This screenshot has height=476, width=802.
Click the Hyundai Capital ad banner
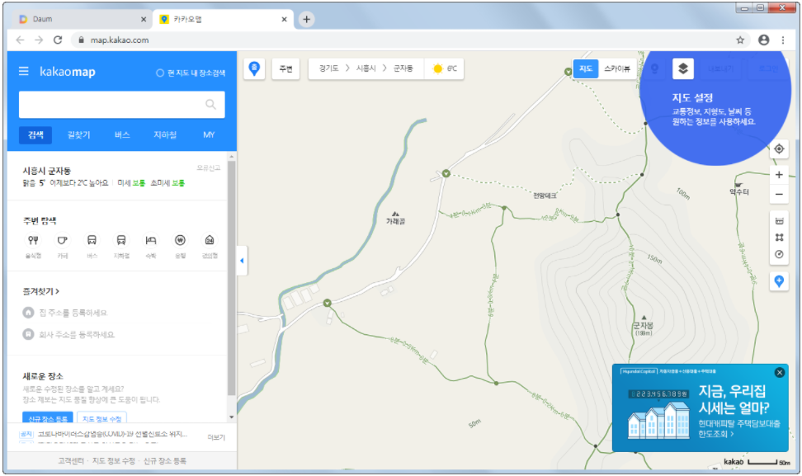pyautogui.click(x=701, y=408)
